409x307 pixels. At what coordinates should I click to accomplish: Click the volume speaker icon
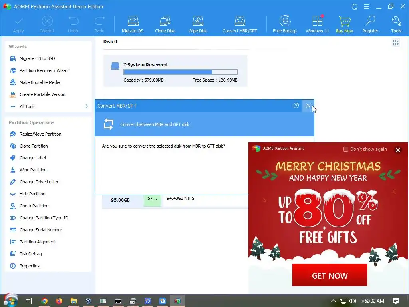352,301
